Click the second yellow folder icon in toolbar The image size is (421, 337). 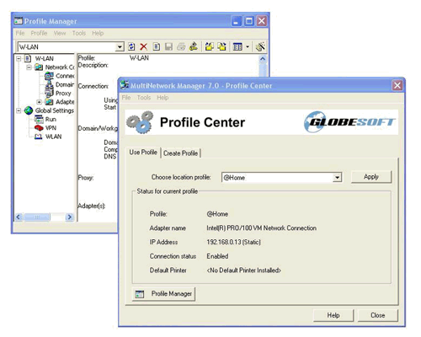coord(221,46)
